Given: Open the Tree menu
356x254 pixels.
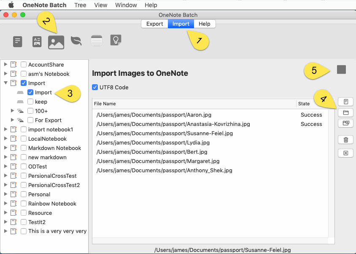Looking at the screenshot, I should tap(80, 5).
